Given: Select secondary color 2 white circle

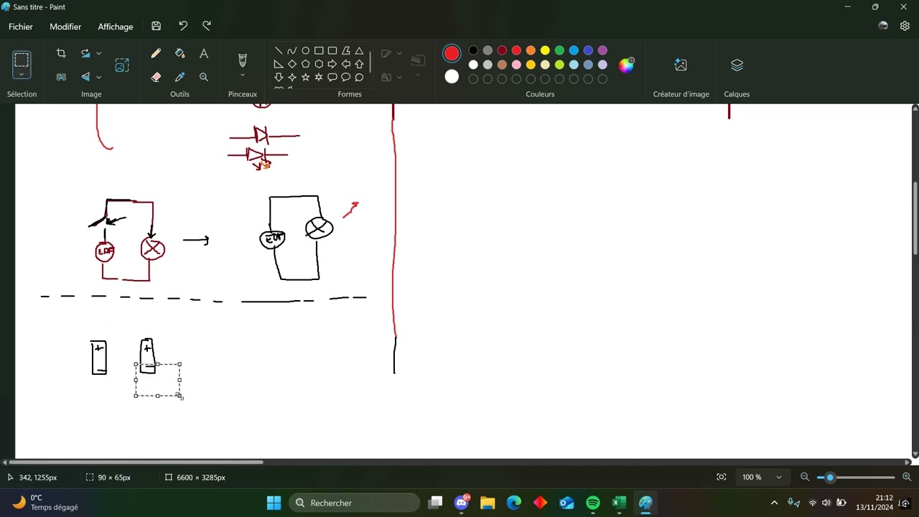Looking at the screenshot, I should coord(452,77).
